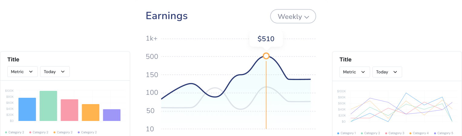This screenshot has width=462, height=136.
Task: Click the Earnings heading
Action: (x=167, y=16)
